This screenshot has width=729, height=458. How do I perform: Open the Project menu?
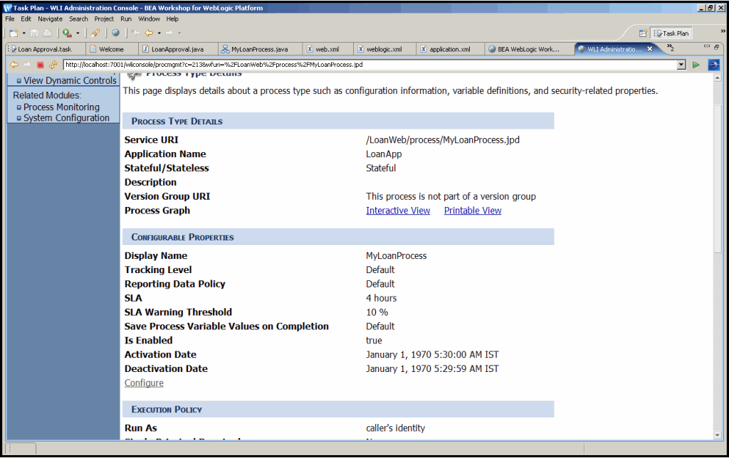pos(104,19)
